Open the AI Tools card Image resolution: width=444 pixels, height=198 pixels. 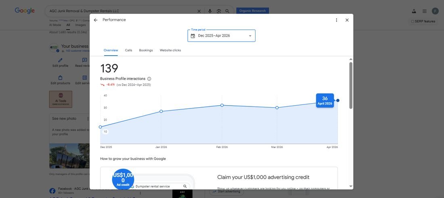click(x=61, y=99)
